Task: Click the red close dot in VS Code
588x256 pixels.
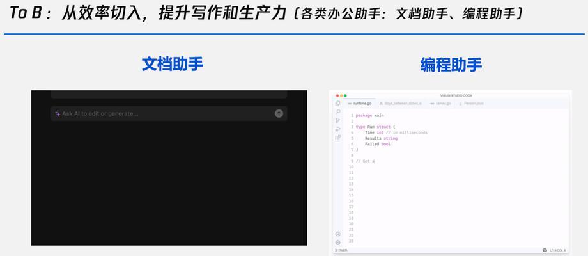Action: click(337, 96)
